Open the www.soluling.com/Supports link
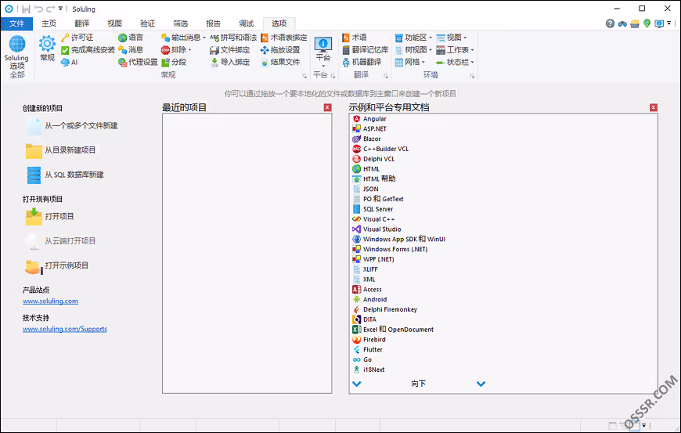Image resolution: width=681 pixels, height=433 pixels. [65, 329]
